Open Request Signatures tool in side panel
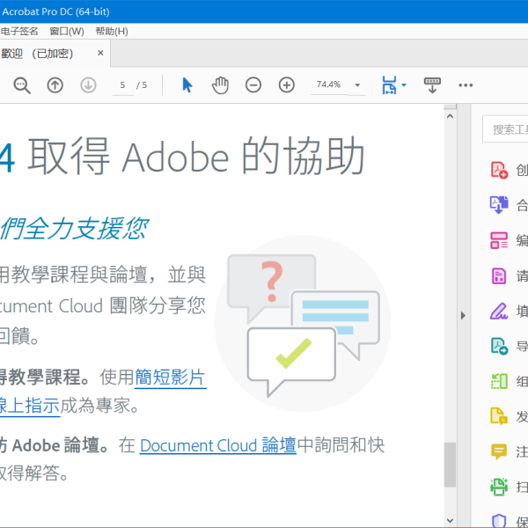Screen dimensions: 528x528 click(x=499, y=275)
